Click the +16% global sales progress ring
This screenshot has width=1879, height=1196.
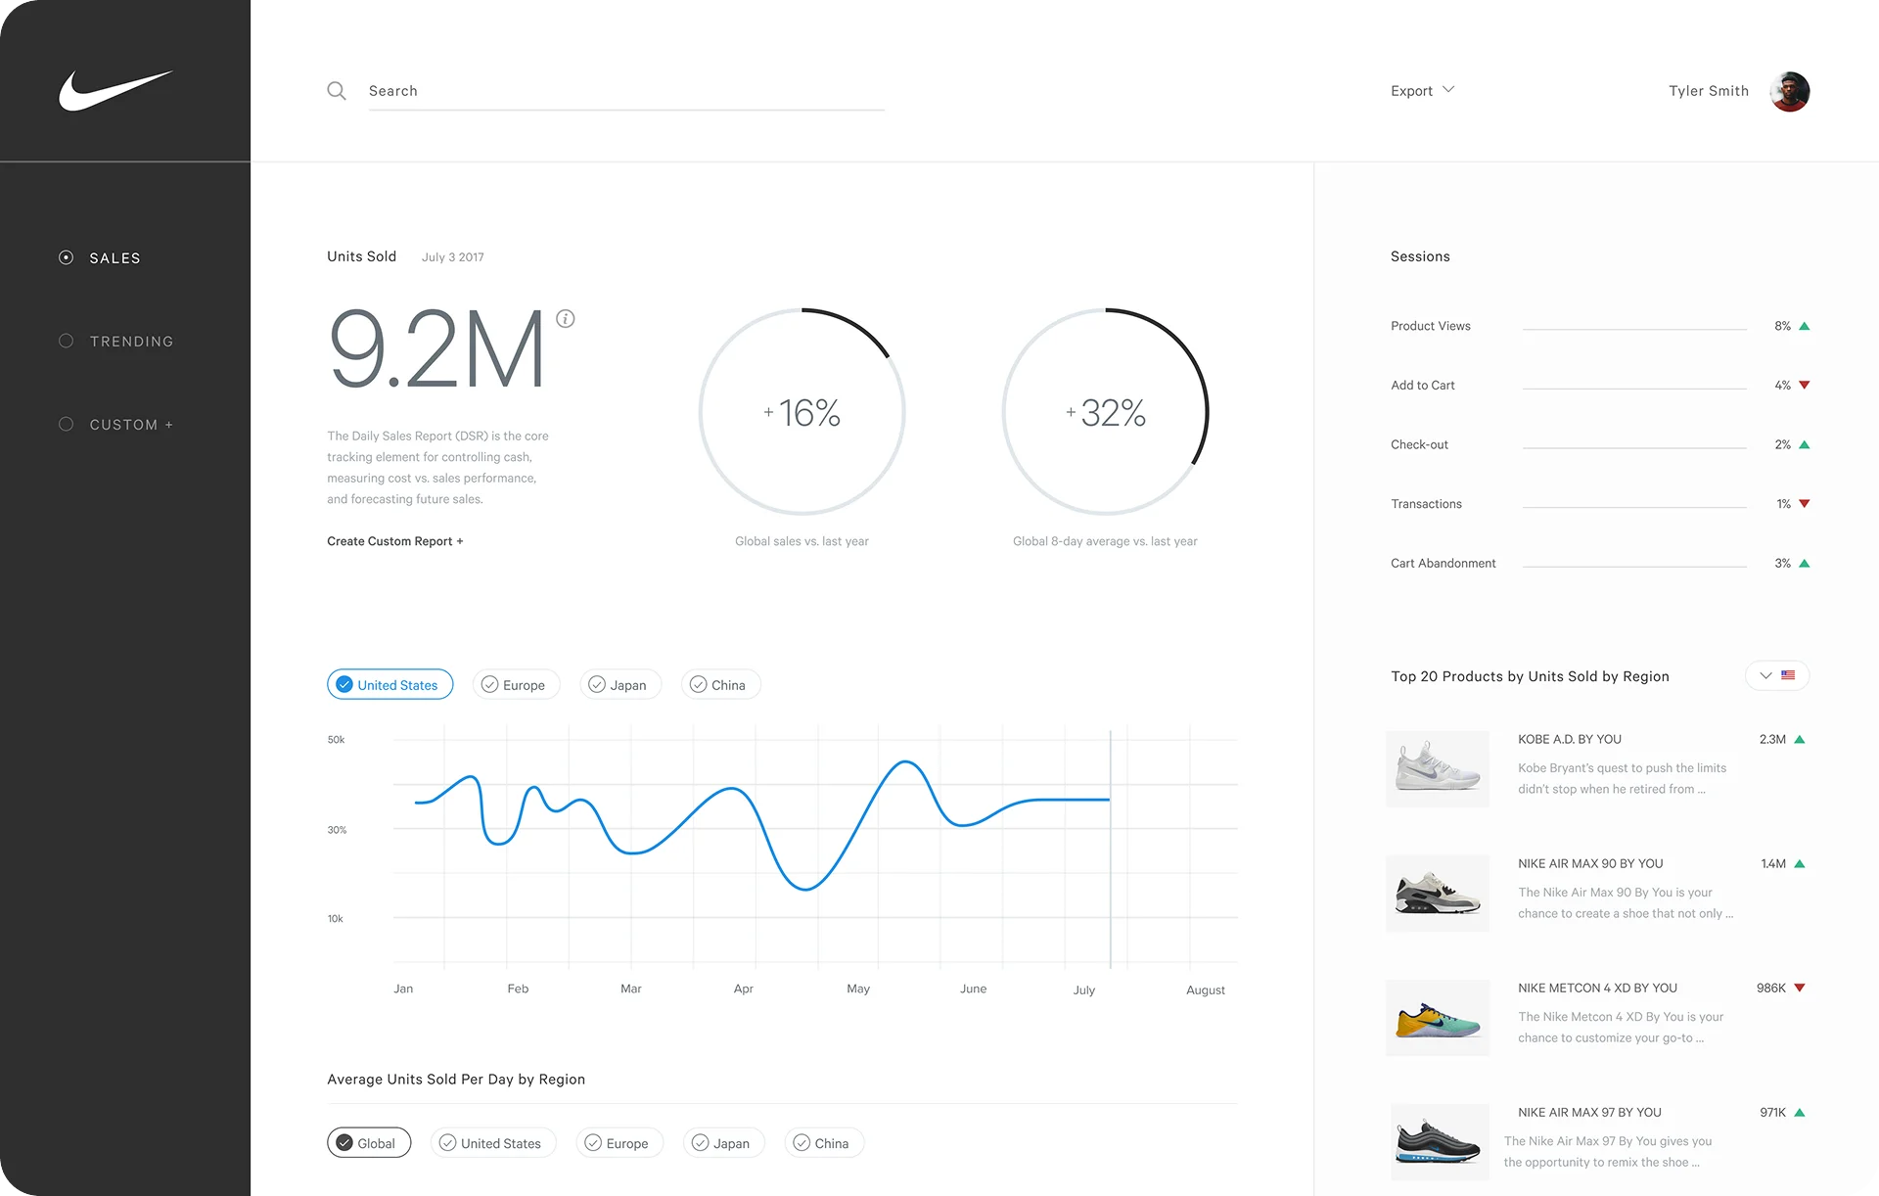(x=802, y=412)
